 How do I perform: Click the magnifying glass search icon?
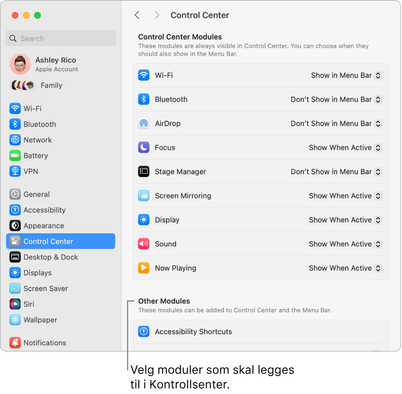pos(13,38)
